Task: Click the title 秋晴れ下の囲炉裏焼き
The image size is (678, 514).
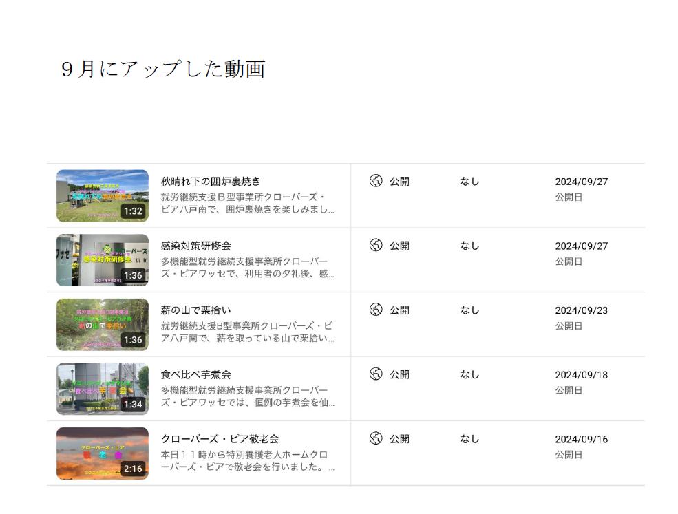Action: point(211,181)
